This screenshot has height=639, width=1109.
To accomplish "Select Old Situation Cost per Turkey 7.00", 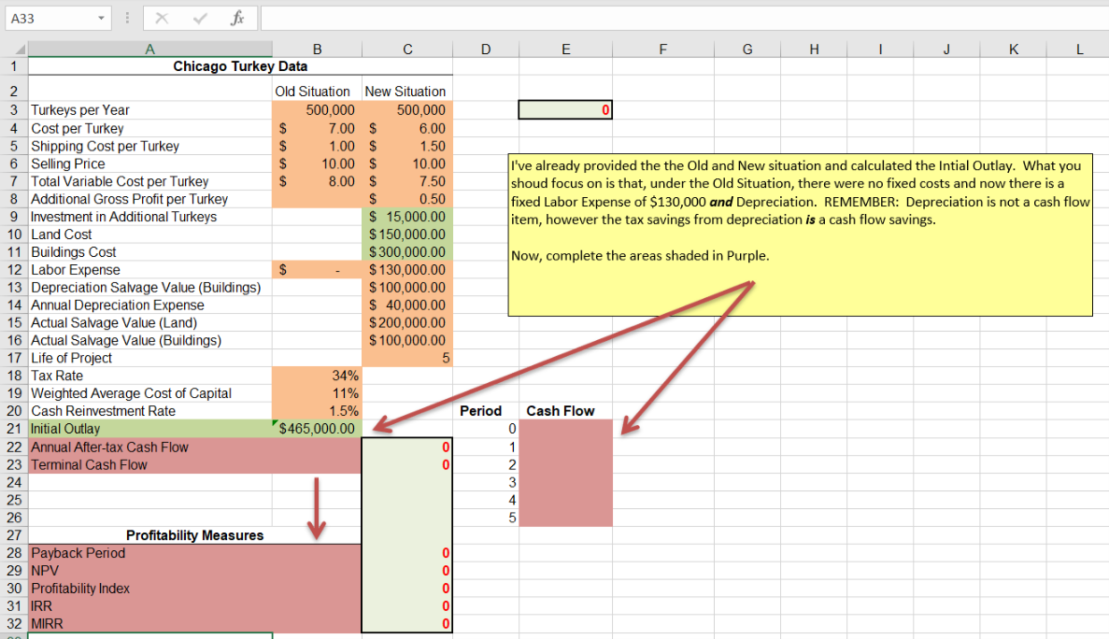I will coord(317,129).
